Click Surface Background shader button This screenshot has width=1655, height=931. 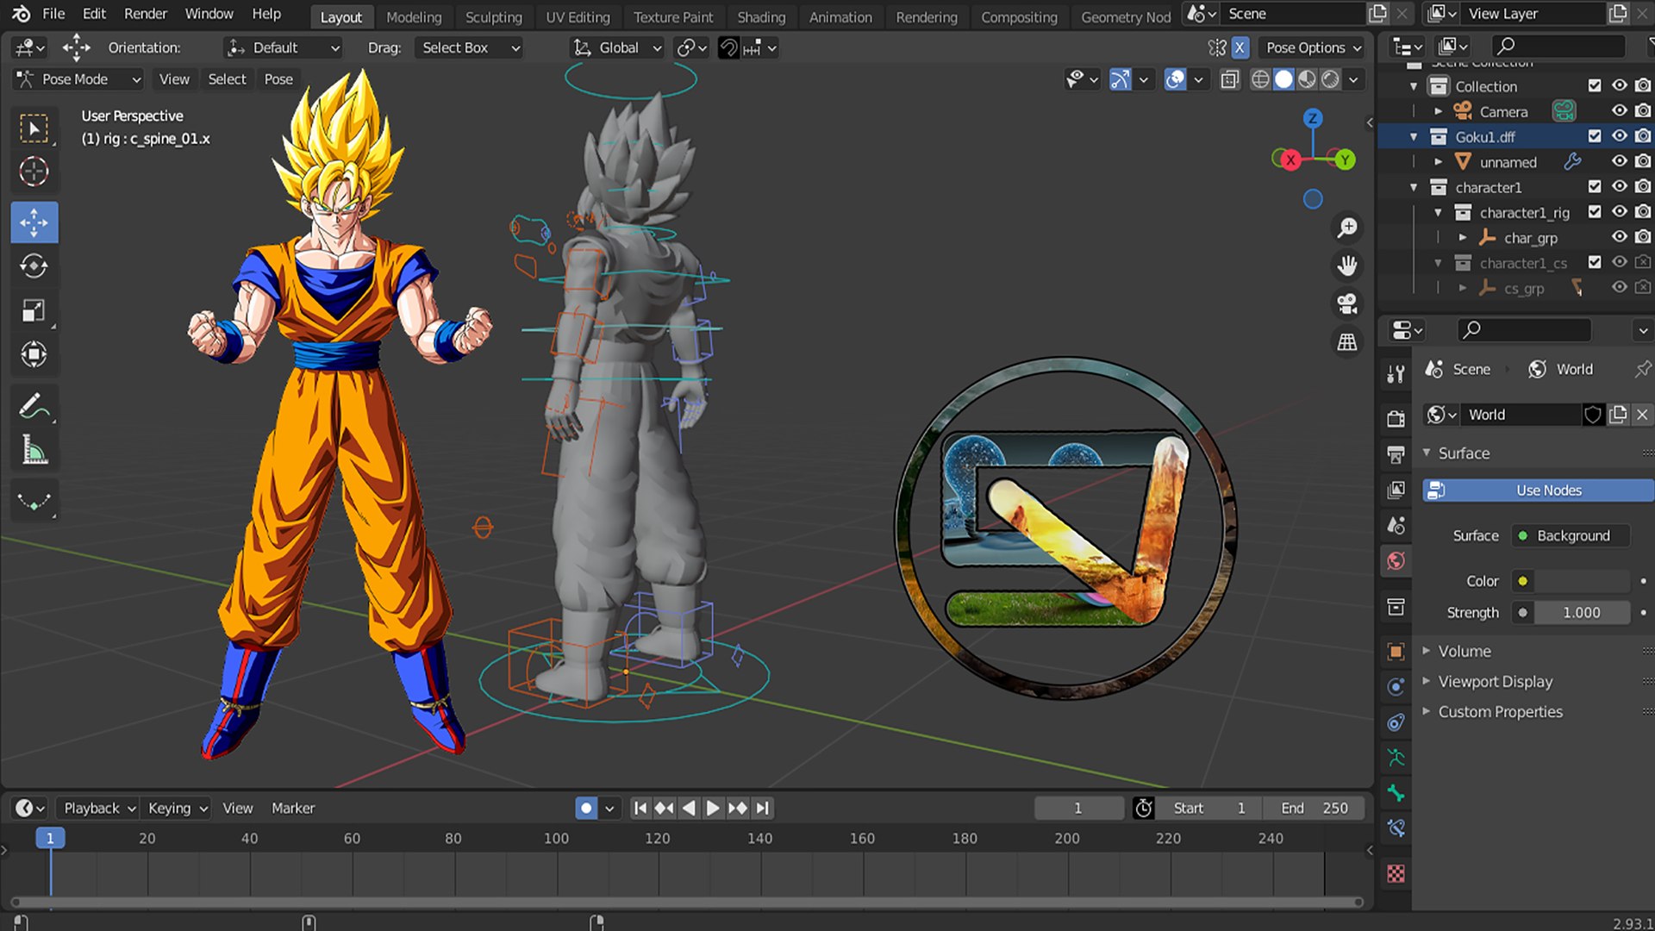[x=1572, y=535]
